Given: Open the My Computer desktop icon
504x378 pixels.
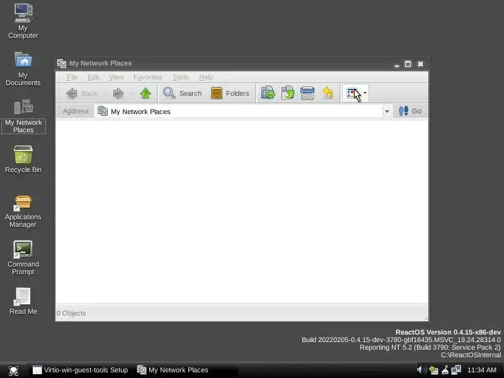Looking at the screenshot, I should pyautogui.click(x=23, y=21).
